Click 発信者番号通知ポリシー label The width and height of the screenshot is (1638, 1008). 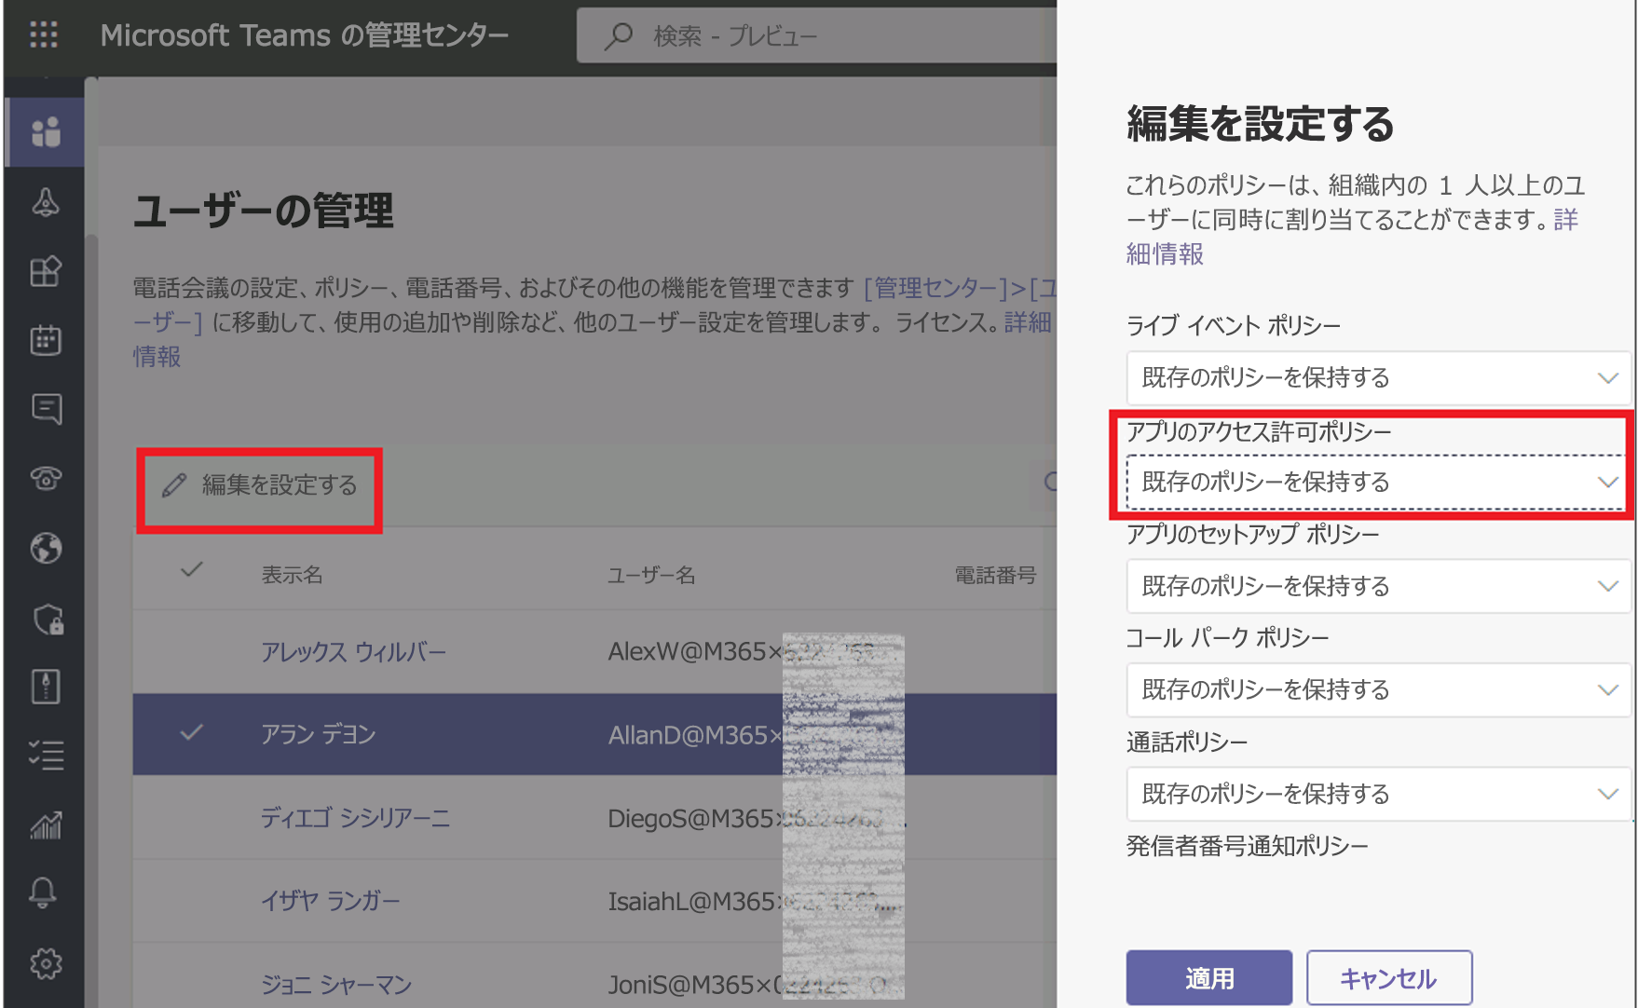coord(1247,846)
